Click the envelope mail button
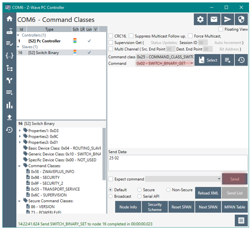The image size is (251, 230). pyautogui.click(x=214, y=20)
